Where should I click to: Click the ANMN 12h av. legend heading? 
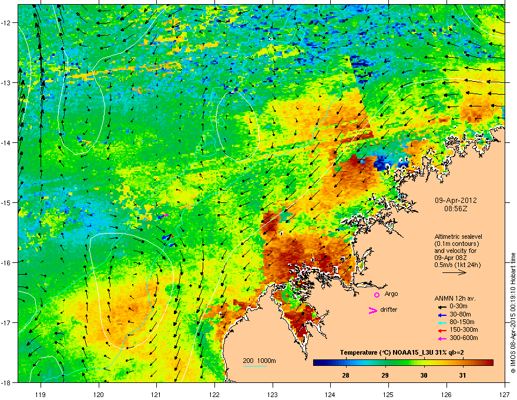(x=455, y=298)
